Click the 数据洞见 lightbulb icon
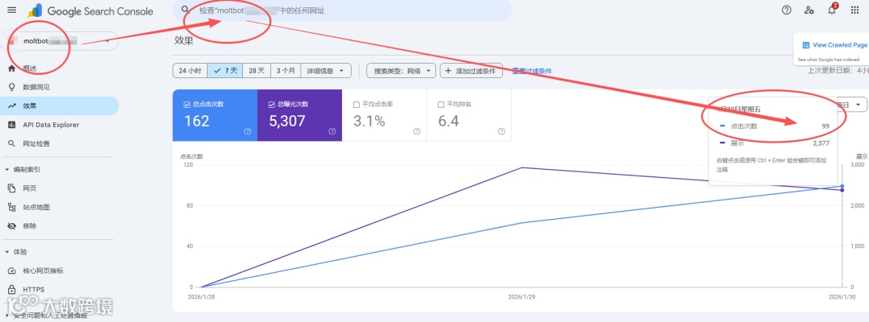This screenshot has height=322, width=869. [x=11, y=87]
